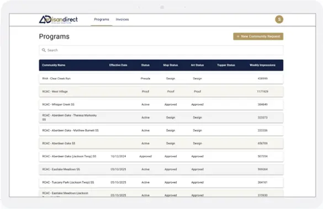Viewport: 323px width, 209px height.
Task: Sort by Weekly Impressions column
Action: [262, 65]
